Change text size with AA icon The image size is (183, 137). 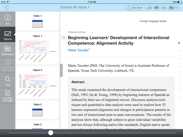149,8
